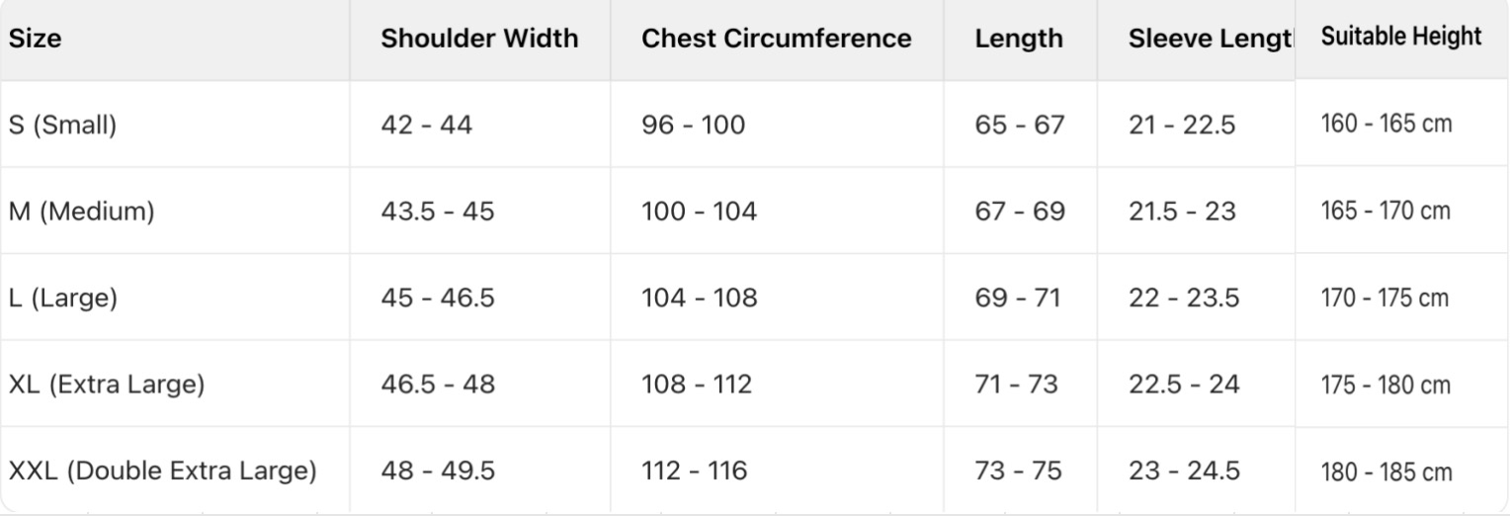Screen dimensions: 1510x516
Task: Select the Suitable Height header cell
Action: coord(1401,38)
